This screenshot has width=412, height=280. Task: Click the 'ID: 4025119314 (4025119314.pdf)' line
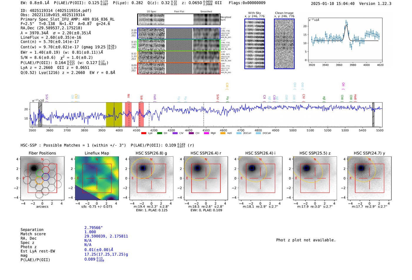tap(56, 11)
